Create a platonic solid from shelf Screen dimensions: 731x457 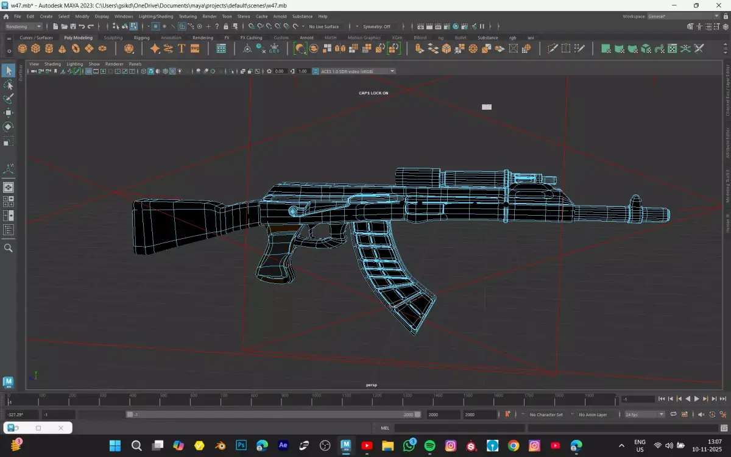click(x=129, y=49)
